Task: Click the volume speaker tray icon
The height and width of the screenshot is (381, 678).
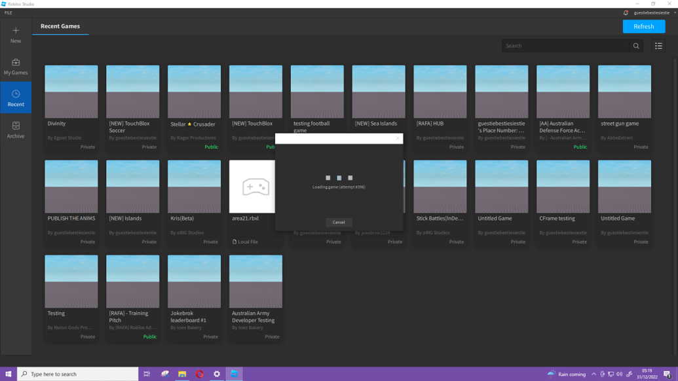Action: pyautogui.click(x=620, y=374)
